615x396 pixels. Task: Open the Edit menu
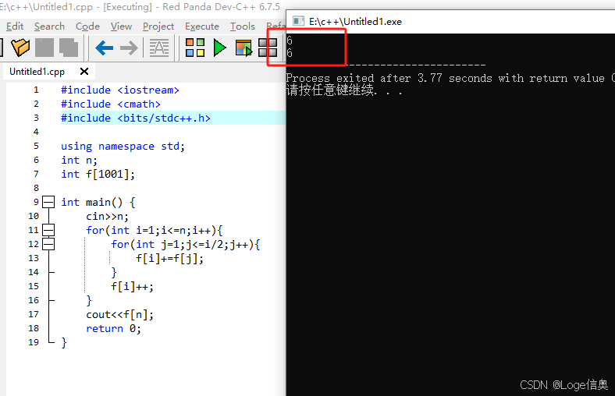(x=15, y=27)
